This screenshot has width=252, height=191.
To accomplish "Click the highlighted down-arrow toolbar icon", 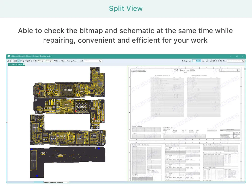I will (x=19, y=61).
